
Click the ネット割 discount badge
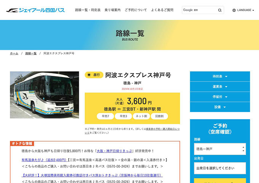pos(141,116)
